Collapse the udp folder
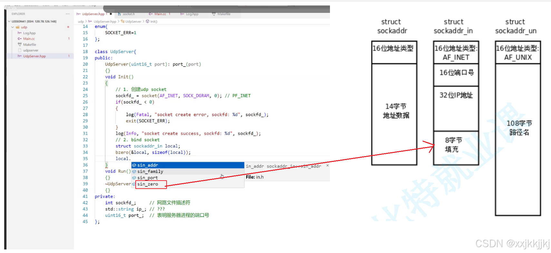 [13, 27]
